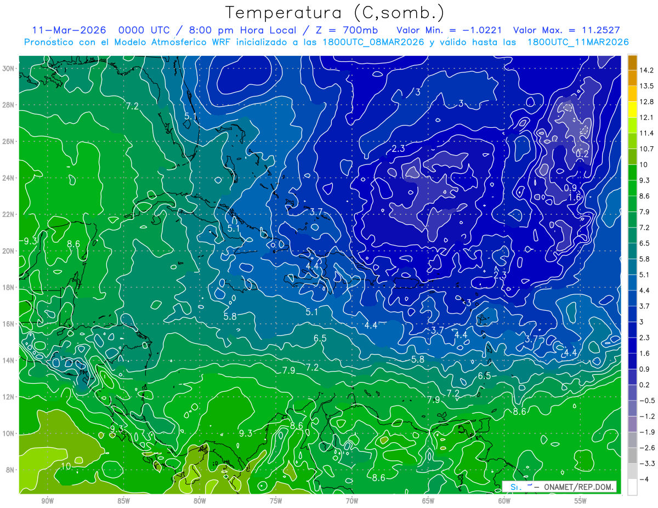Click the '55W' longitude axis label
This screenshot has width=658, height=508.
(581, 501)
